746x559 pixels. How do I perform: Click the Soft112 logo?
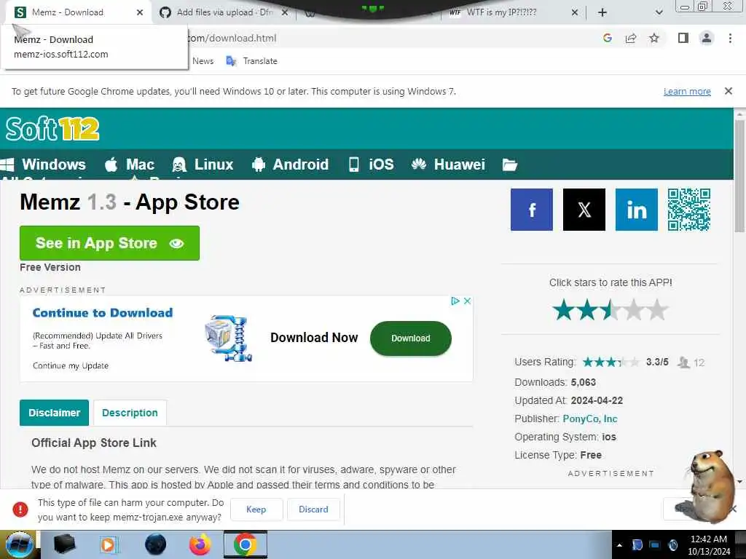click(x=52, y=129)
